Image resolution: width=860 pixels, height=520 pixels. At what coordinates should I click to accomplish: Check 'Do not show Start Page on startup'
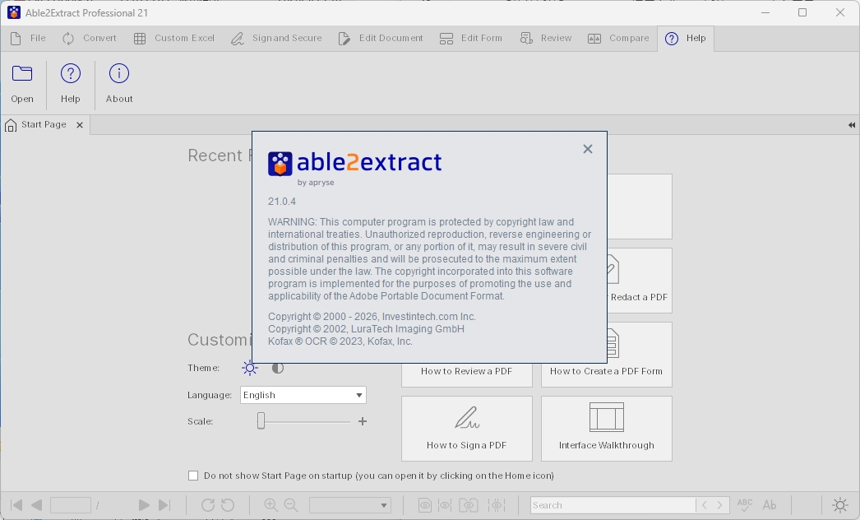(x=192, y=475)
